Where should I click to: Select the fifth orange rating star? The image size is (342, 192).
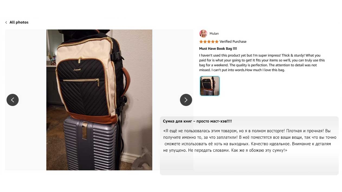[x=217, y=42]
